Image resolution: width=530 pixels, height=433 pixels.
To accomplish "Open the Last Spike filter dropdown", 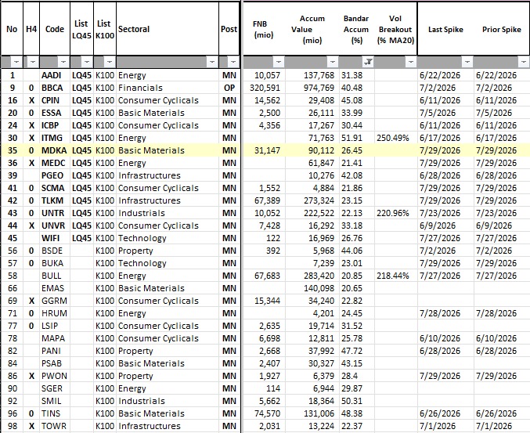I will pyautogui.click(x=467, y=62).
